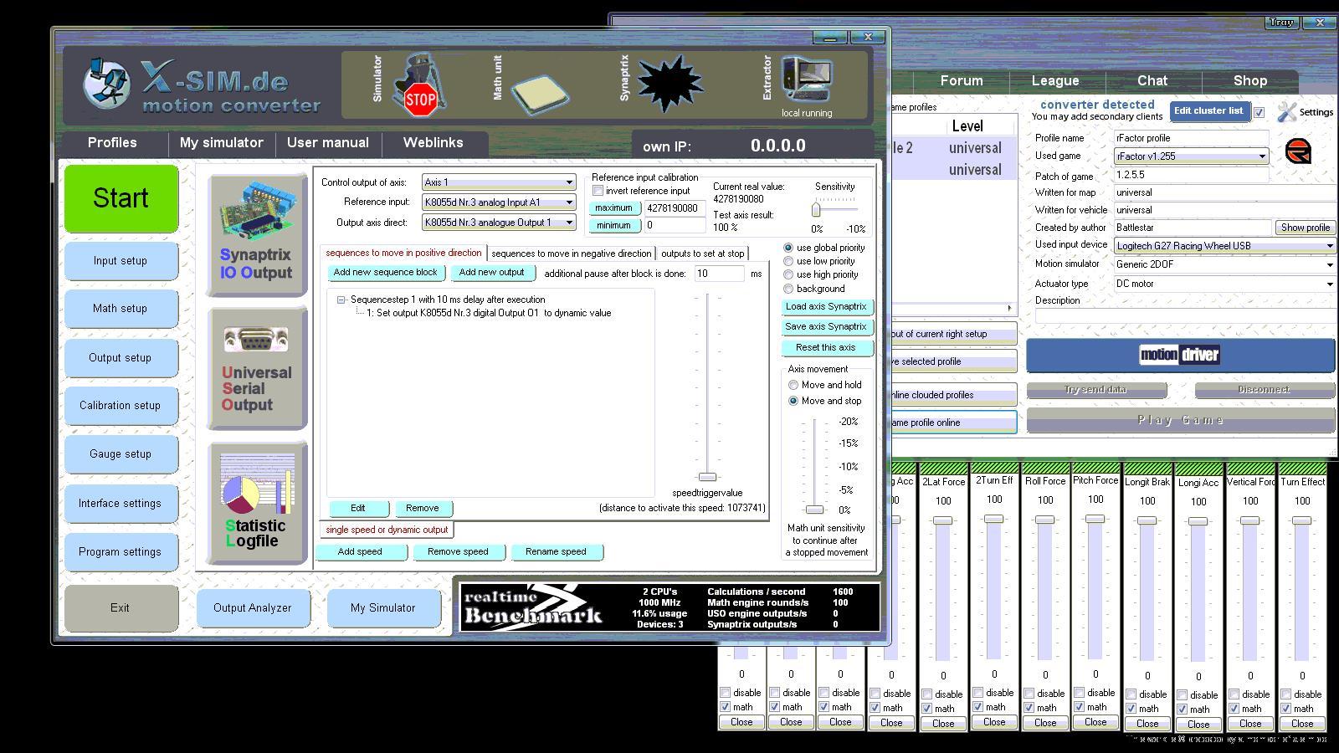Open the Profiles menu tab
This screenshot has width=1339, height=753.
[112, 143]
